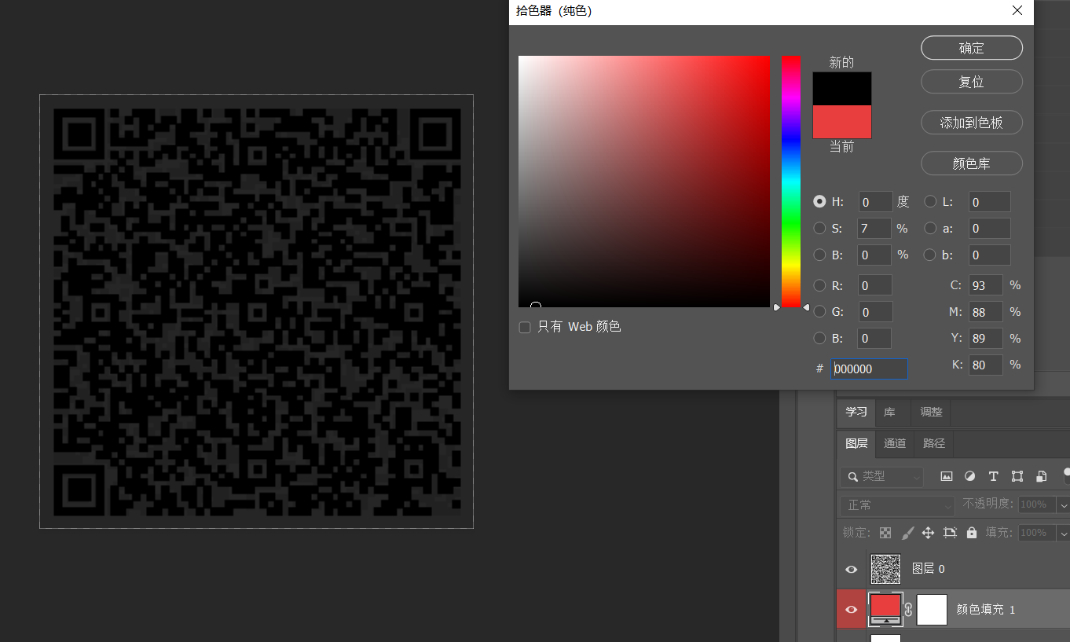Viewport: 1070px width, 642px height.
Task: Click the 添加到色板 button
Action: (971, 123)
